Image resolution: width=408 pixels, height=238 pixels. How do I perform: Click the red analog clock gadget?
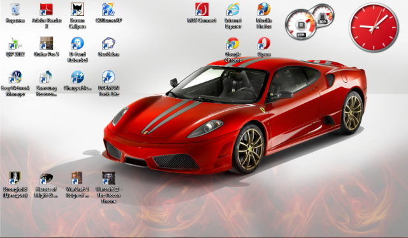click(374, 27)
